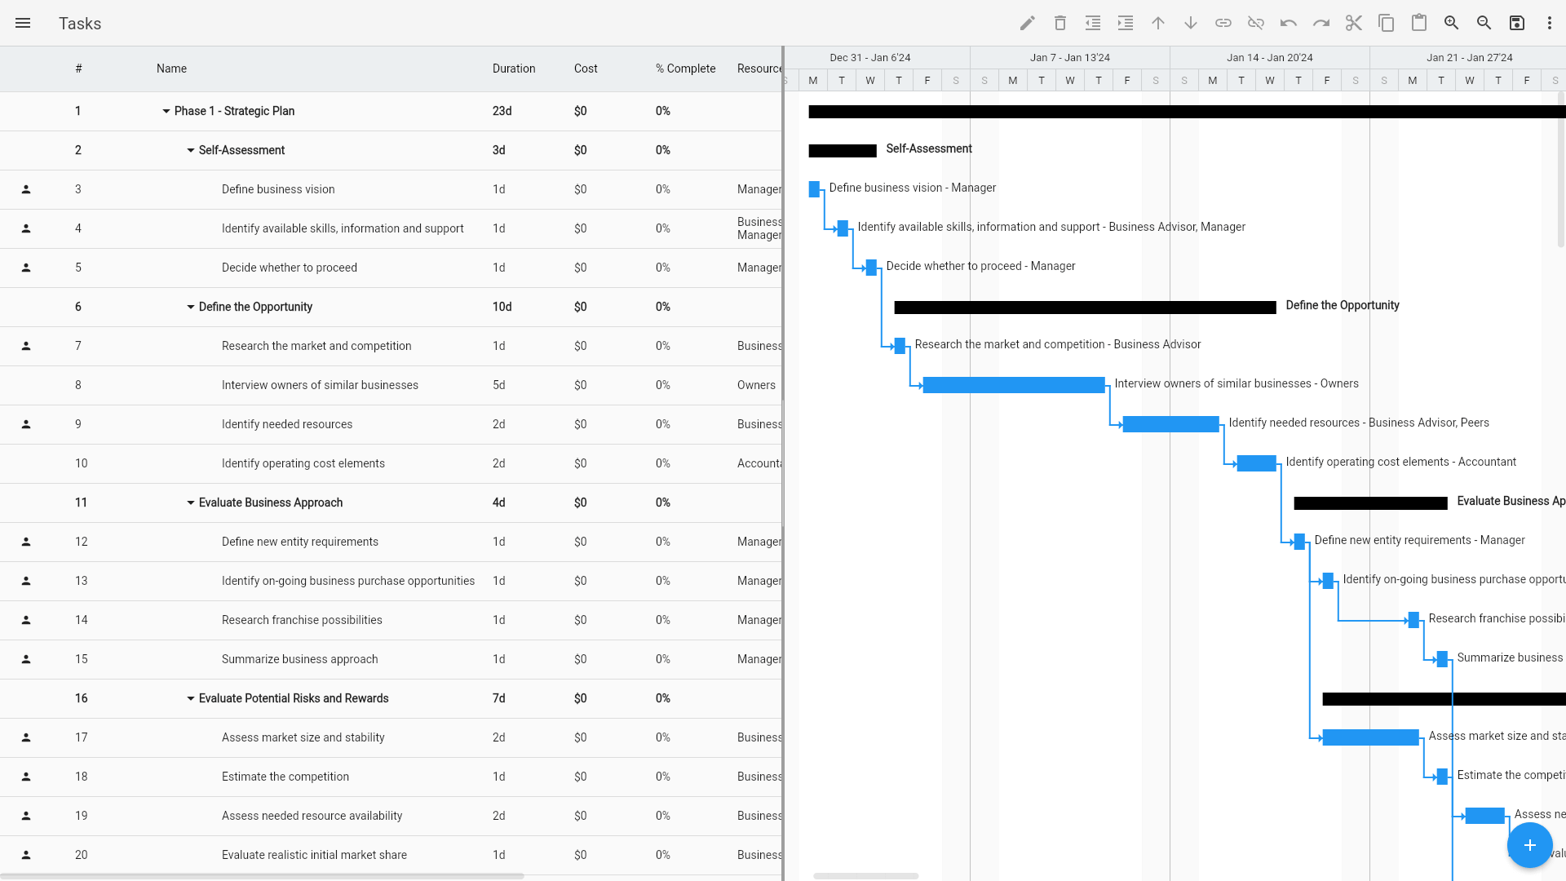The image size is (1566, 881).
Task: Open the more options menu
Action: (x=1550, y=23)
